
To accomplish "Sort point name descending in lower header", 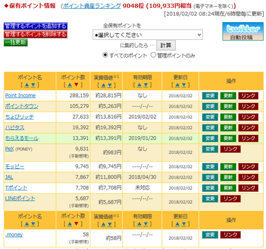I will pos(33,224).
